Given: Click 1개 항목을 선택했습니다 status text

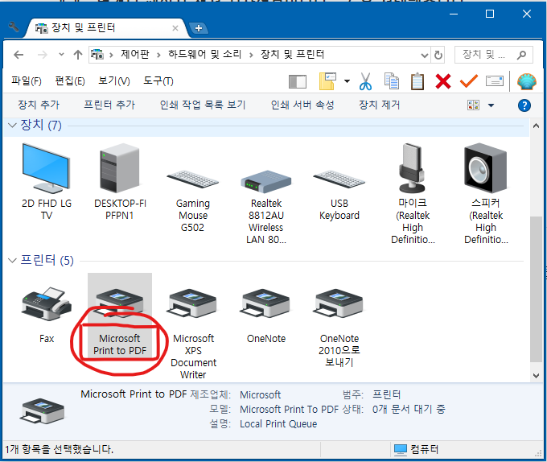Looking at the screenshot, I should point(59,449).
